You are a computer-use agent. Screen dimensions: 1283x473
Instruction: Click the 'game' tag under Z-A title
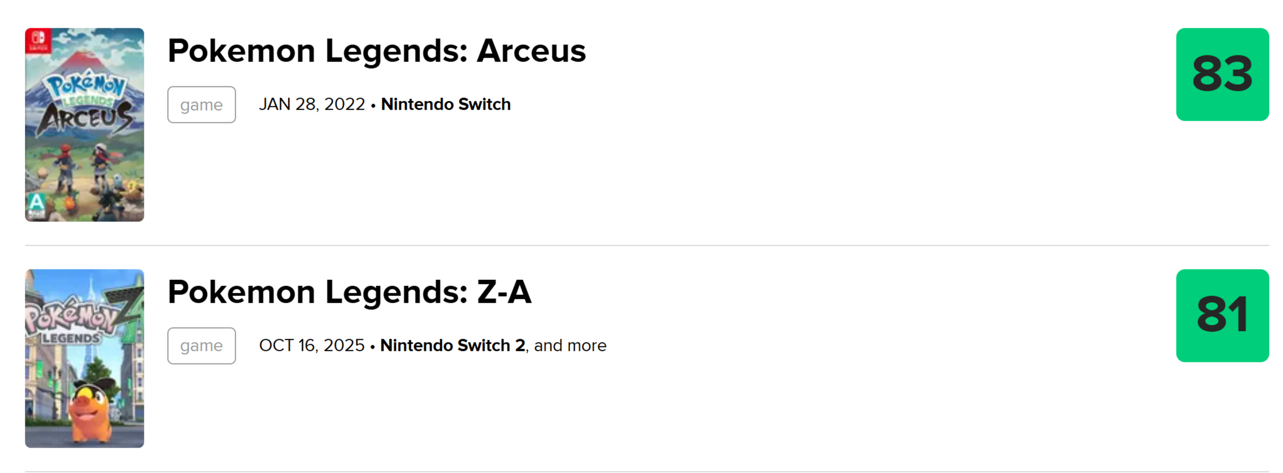point(202,346)
